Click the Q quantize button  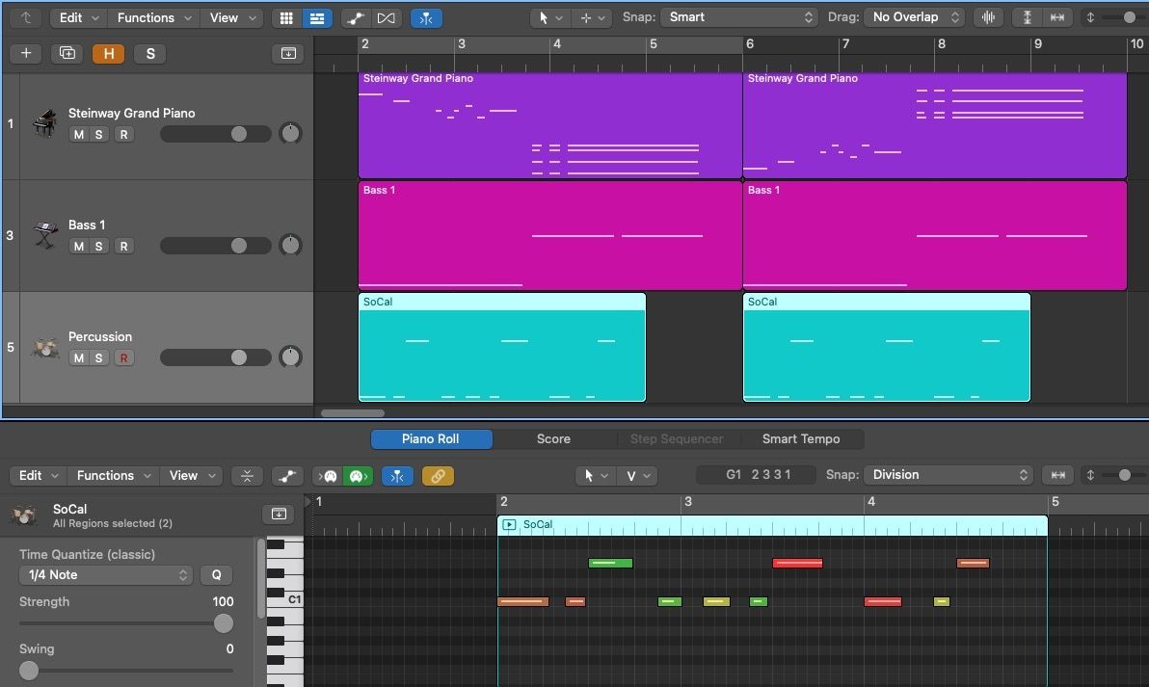point(216,575)
